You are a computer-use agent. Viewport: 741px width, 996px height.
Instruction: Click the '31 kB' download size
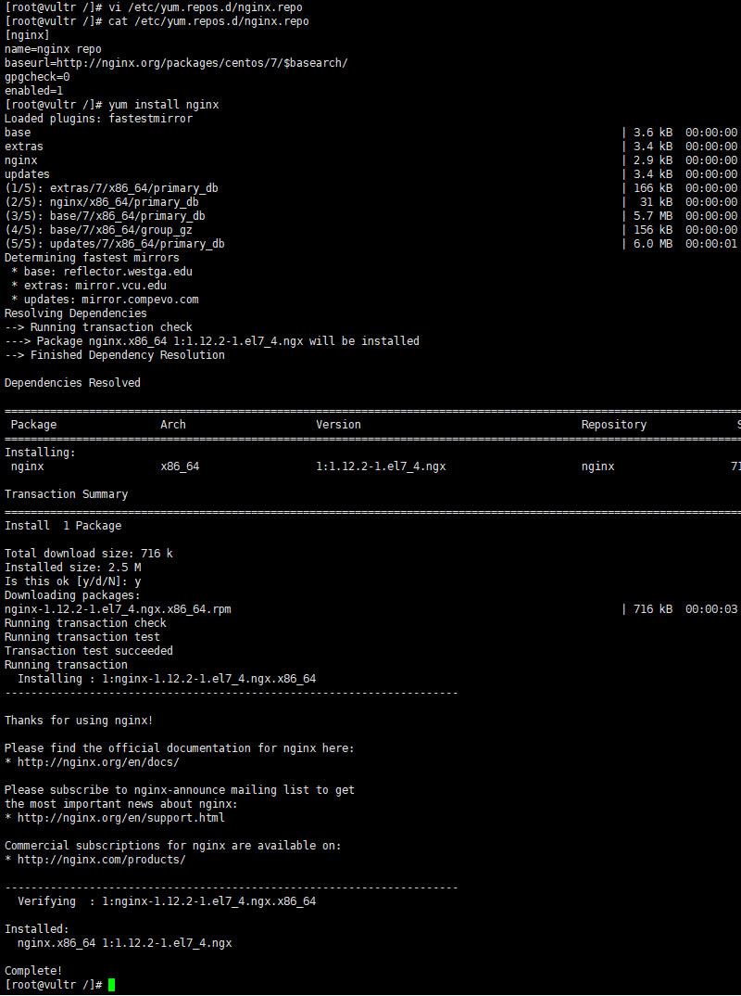656,202
